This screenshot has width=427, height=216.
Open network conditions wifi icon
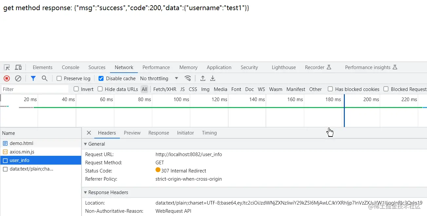click(x=188, y=79)
